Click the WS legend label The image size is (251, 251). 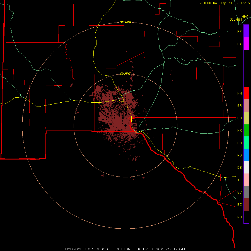(239, 155)
